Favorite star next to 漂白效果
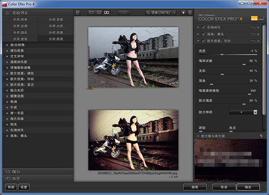Viewport: 269px width, 195px height. click(7, 51)
